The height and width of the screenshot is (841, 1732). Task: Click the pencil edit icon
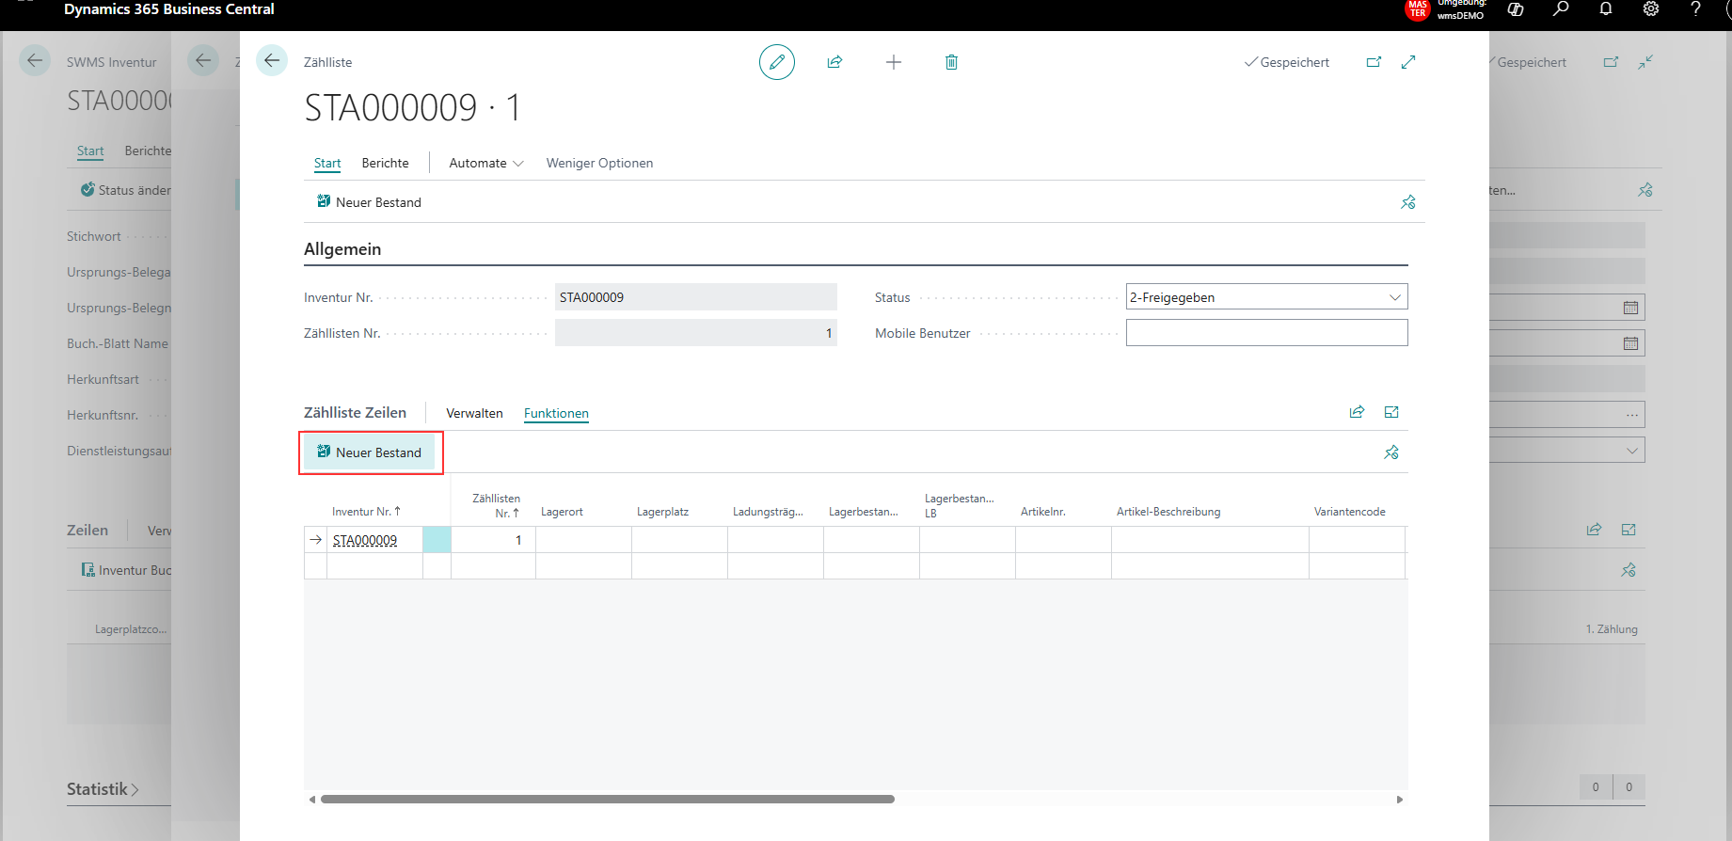click(x=777, y=62)
